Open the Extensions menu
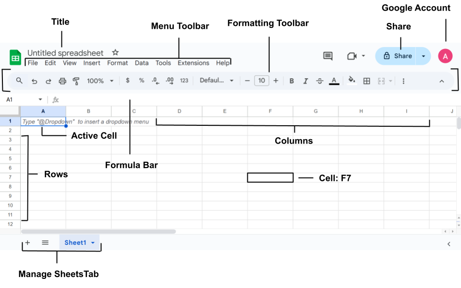Viewport: 461px width, 288px height. click(x=194, y=63)
